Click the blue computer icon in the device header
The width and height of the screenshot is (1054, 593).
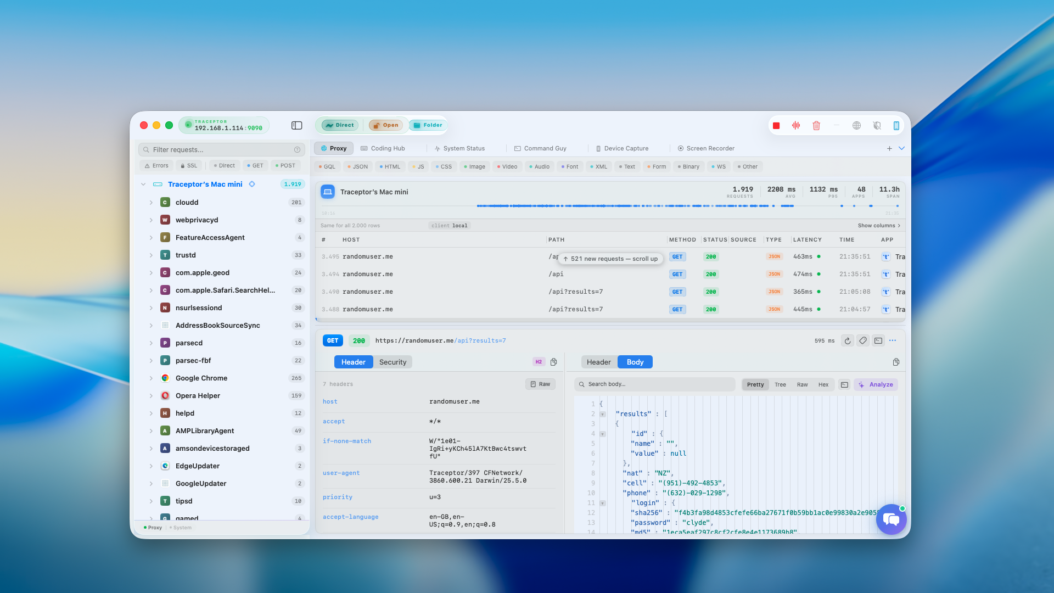tap(328, 192)
